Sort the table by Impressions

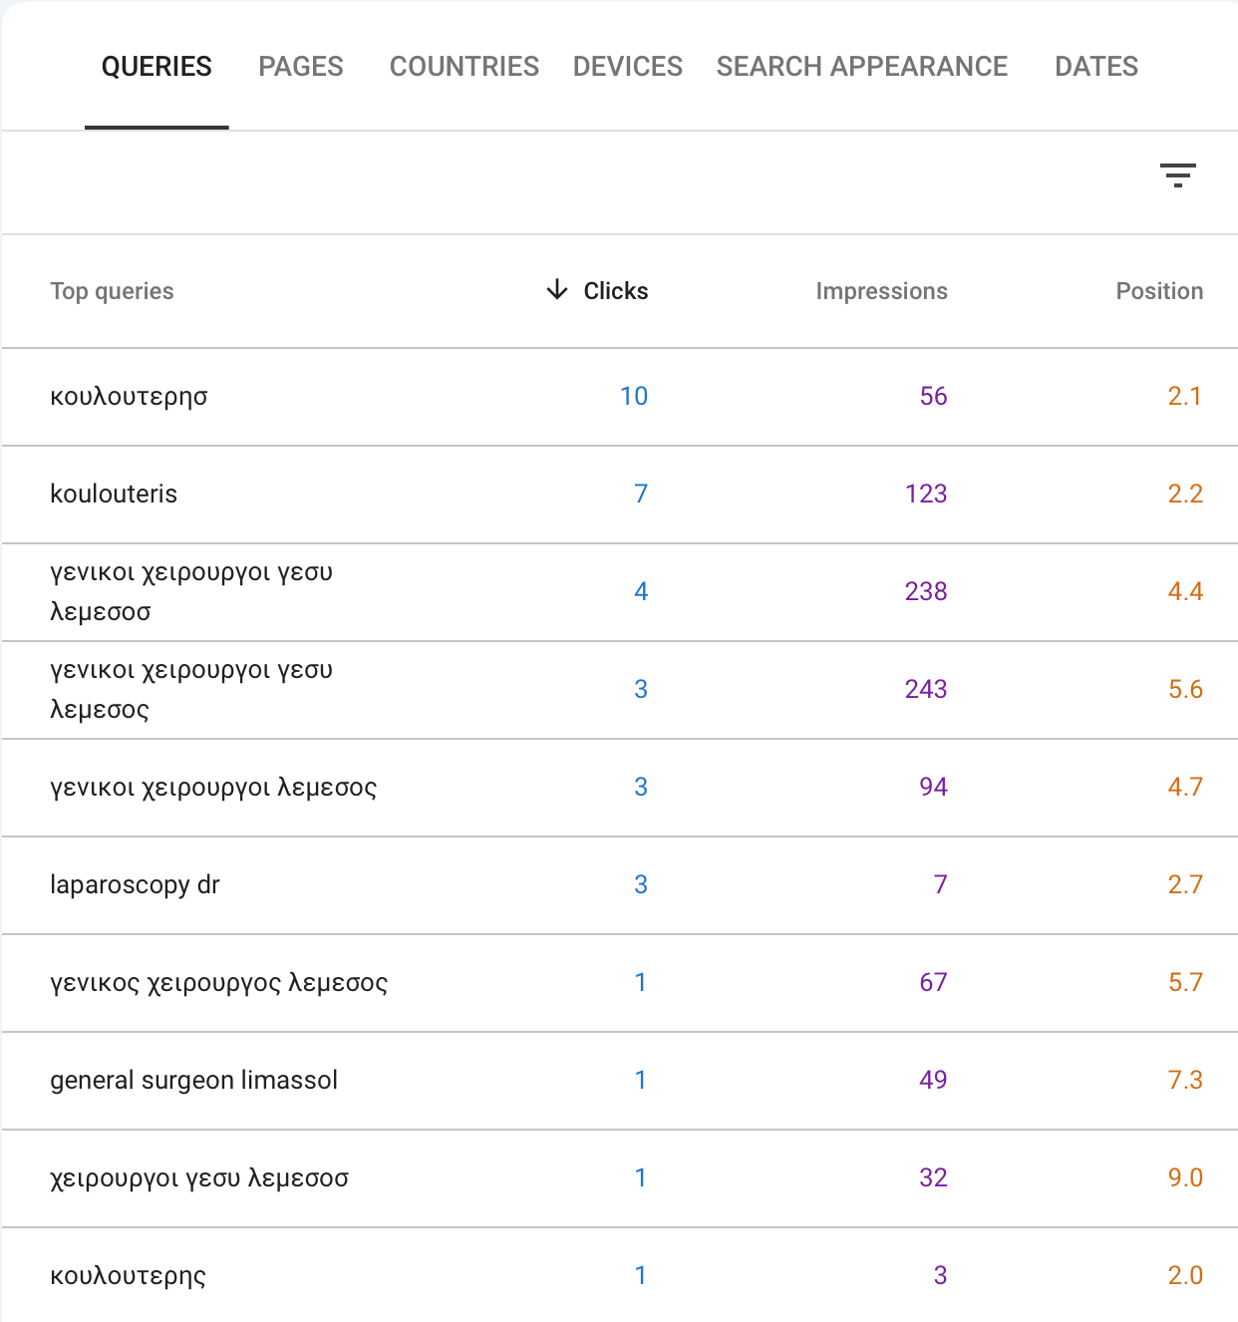coord(881,291)
